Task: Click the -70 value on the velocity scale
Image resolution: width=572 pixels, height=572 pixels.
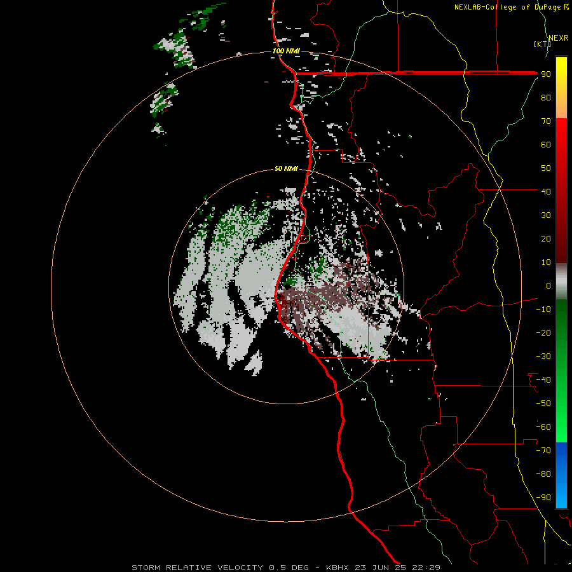Action: coord(543,450)
